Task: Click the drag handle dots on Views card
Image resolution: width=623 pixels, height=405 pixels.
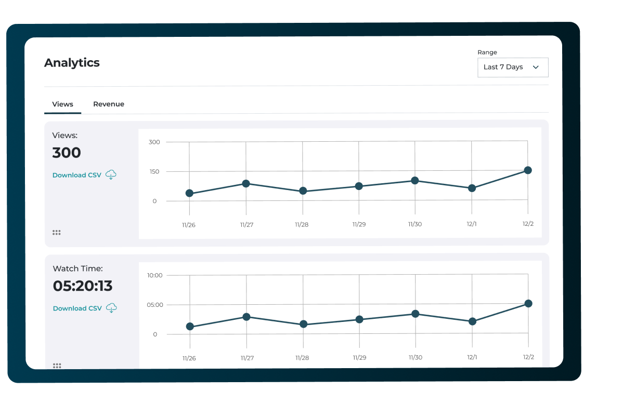Action: point(57,233)
